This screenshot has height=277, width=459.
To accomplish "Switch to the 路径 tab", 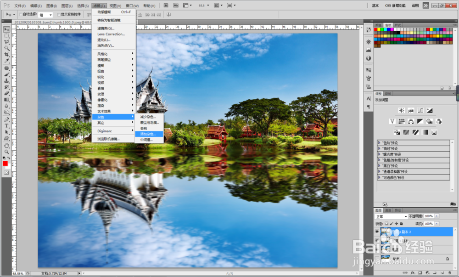I will 398,210.
